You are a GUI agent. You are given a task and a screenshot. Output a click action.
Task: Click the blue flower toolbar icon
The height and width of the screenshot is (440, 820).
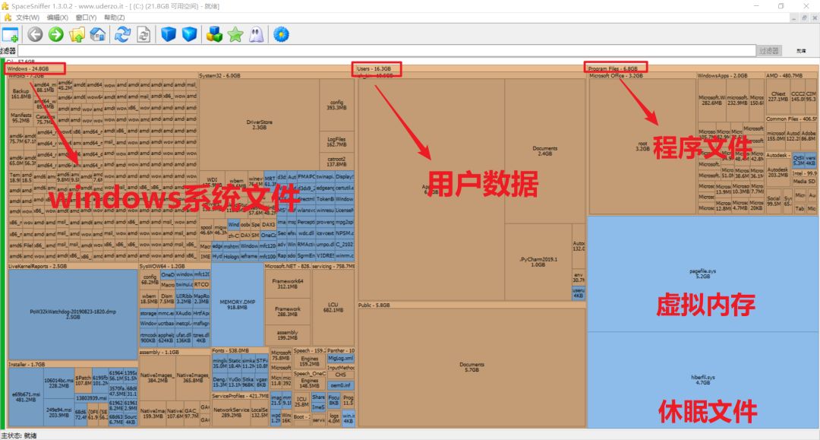(282, 34)
